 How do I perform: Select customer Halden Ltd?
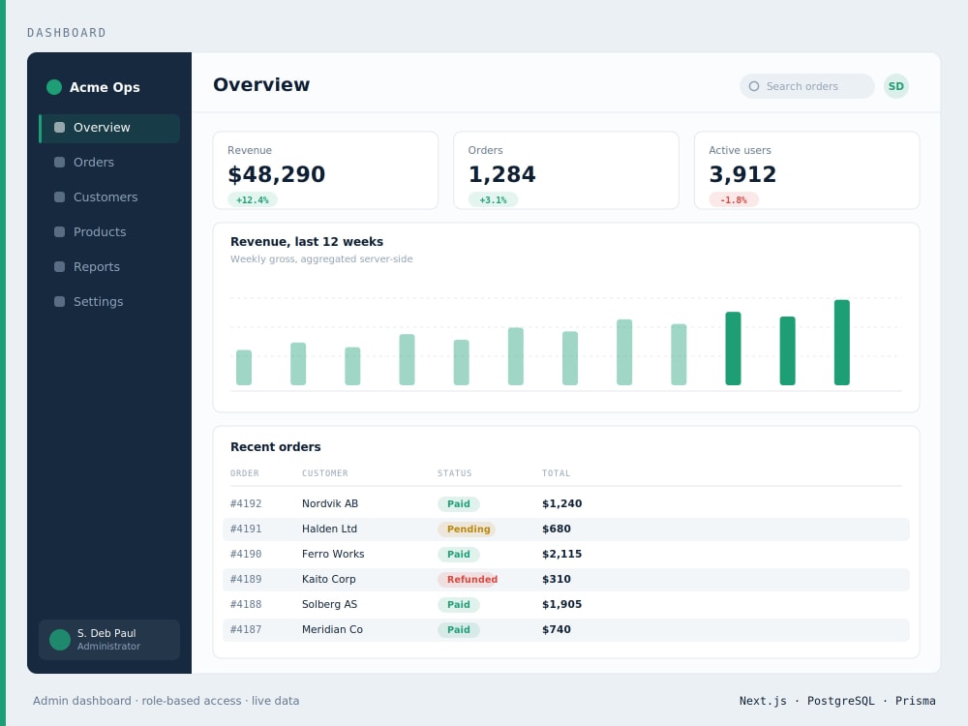(329, 529)
